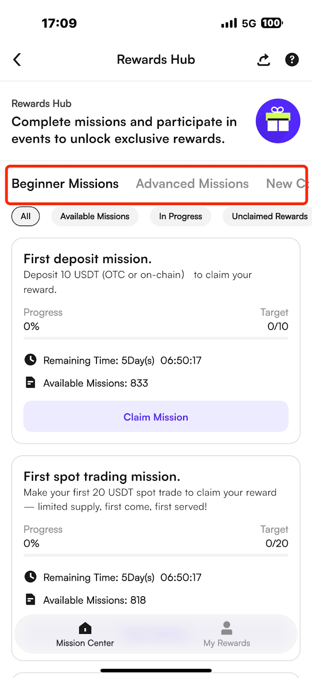Click the Mission Center home icon
Viewport: 312px width, 678px height.
click(85, 628)
